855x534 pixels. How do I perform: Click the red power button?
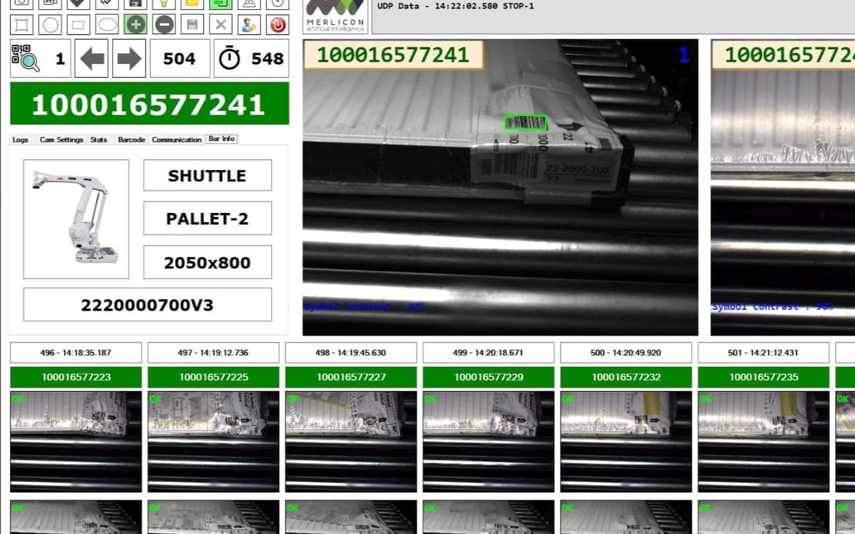point(277,25)
